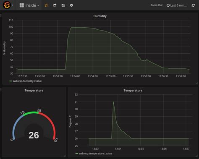The height and width of the screenshot is (159, 199).
Task: Click humidity legend green color swatch
Action: click(10, 81)
